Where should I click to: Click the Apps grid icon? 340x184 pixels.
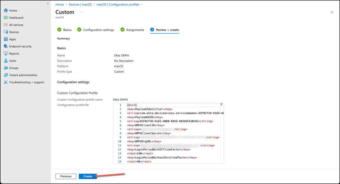[6, 39]
